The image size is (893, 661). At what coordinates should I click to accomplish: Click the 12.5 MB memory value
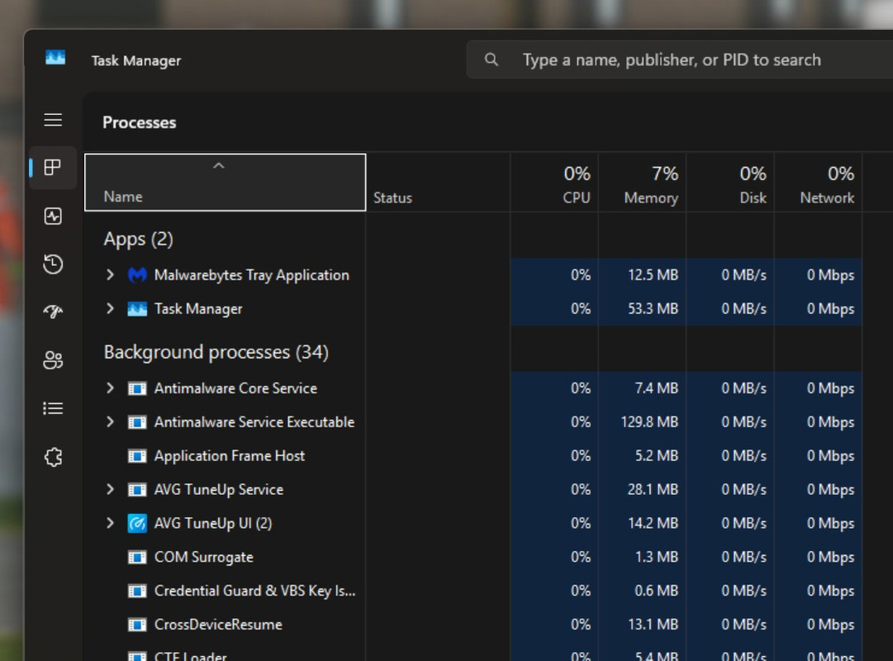coord(653,275)
